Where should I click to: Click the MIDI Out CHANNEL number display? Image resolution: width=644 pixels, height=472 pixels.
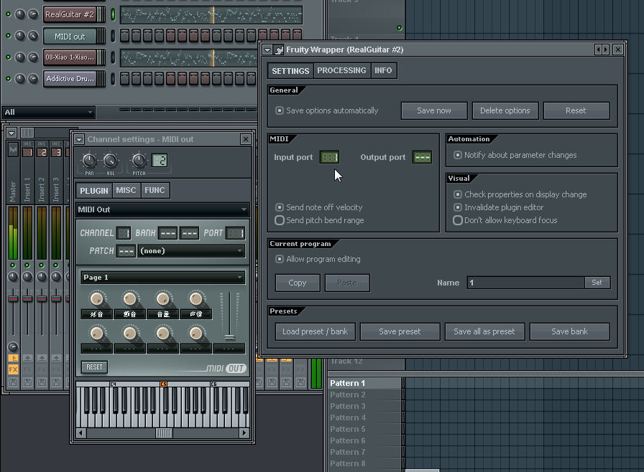pyautogui.click(x=124, y=233)
